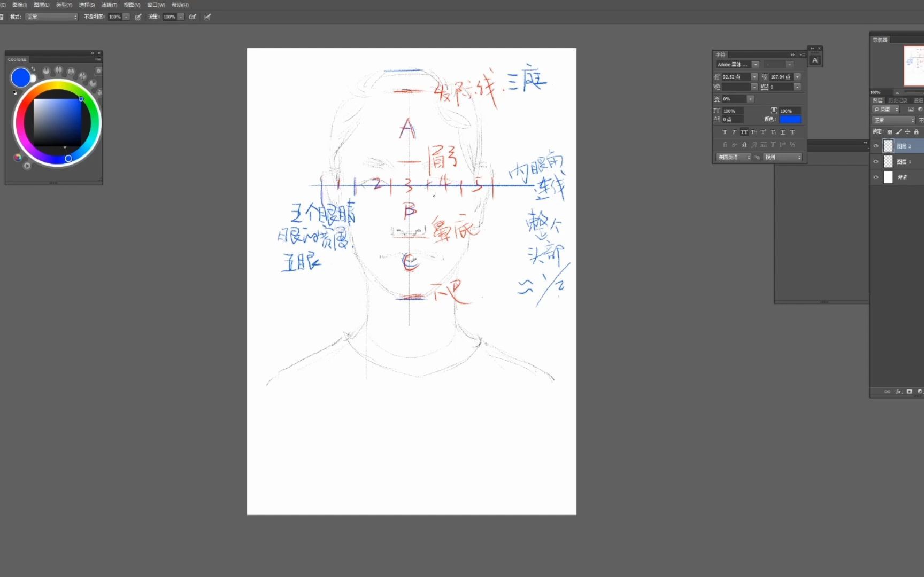Open the 92.52 点 font size dropdown
Image resolution: width=924 pixels, height=577 pixels.
[754, 77]
